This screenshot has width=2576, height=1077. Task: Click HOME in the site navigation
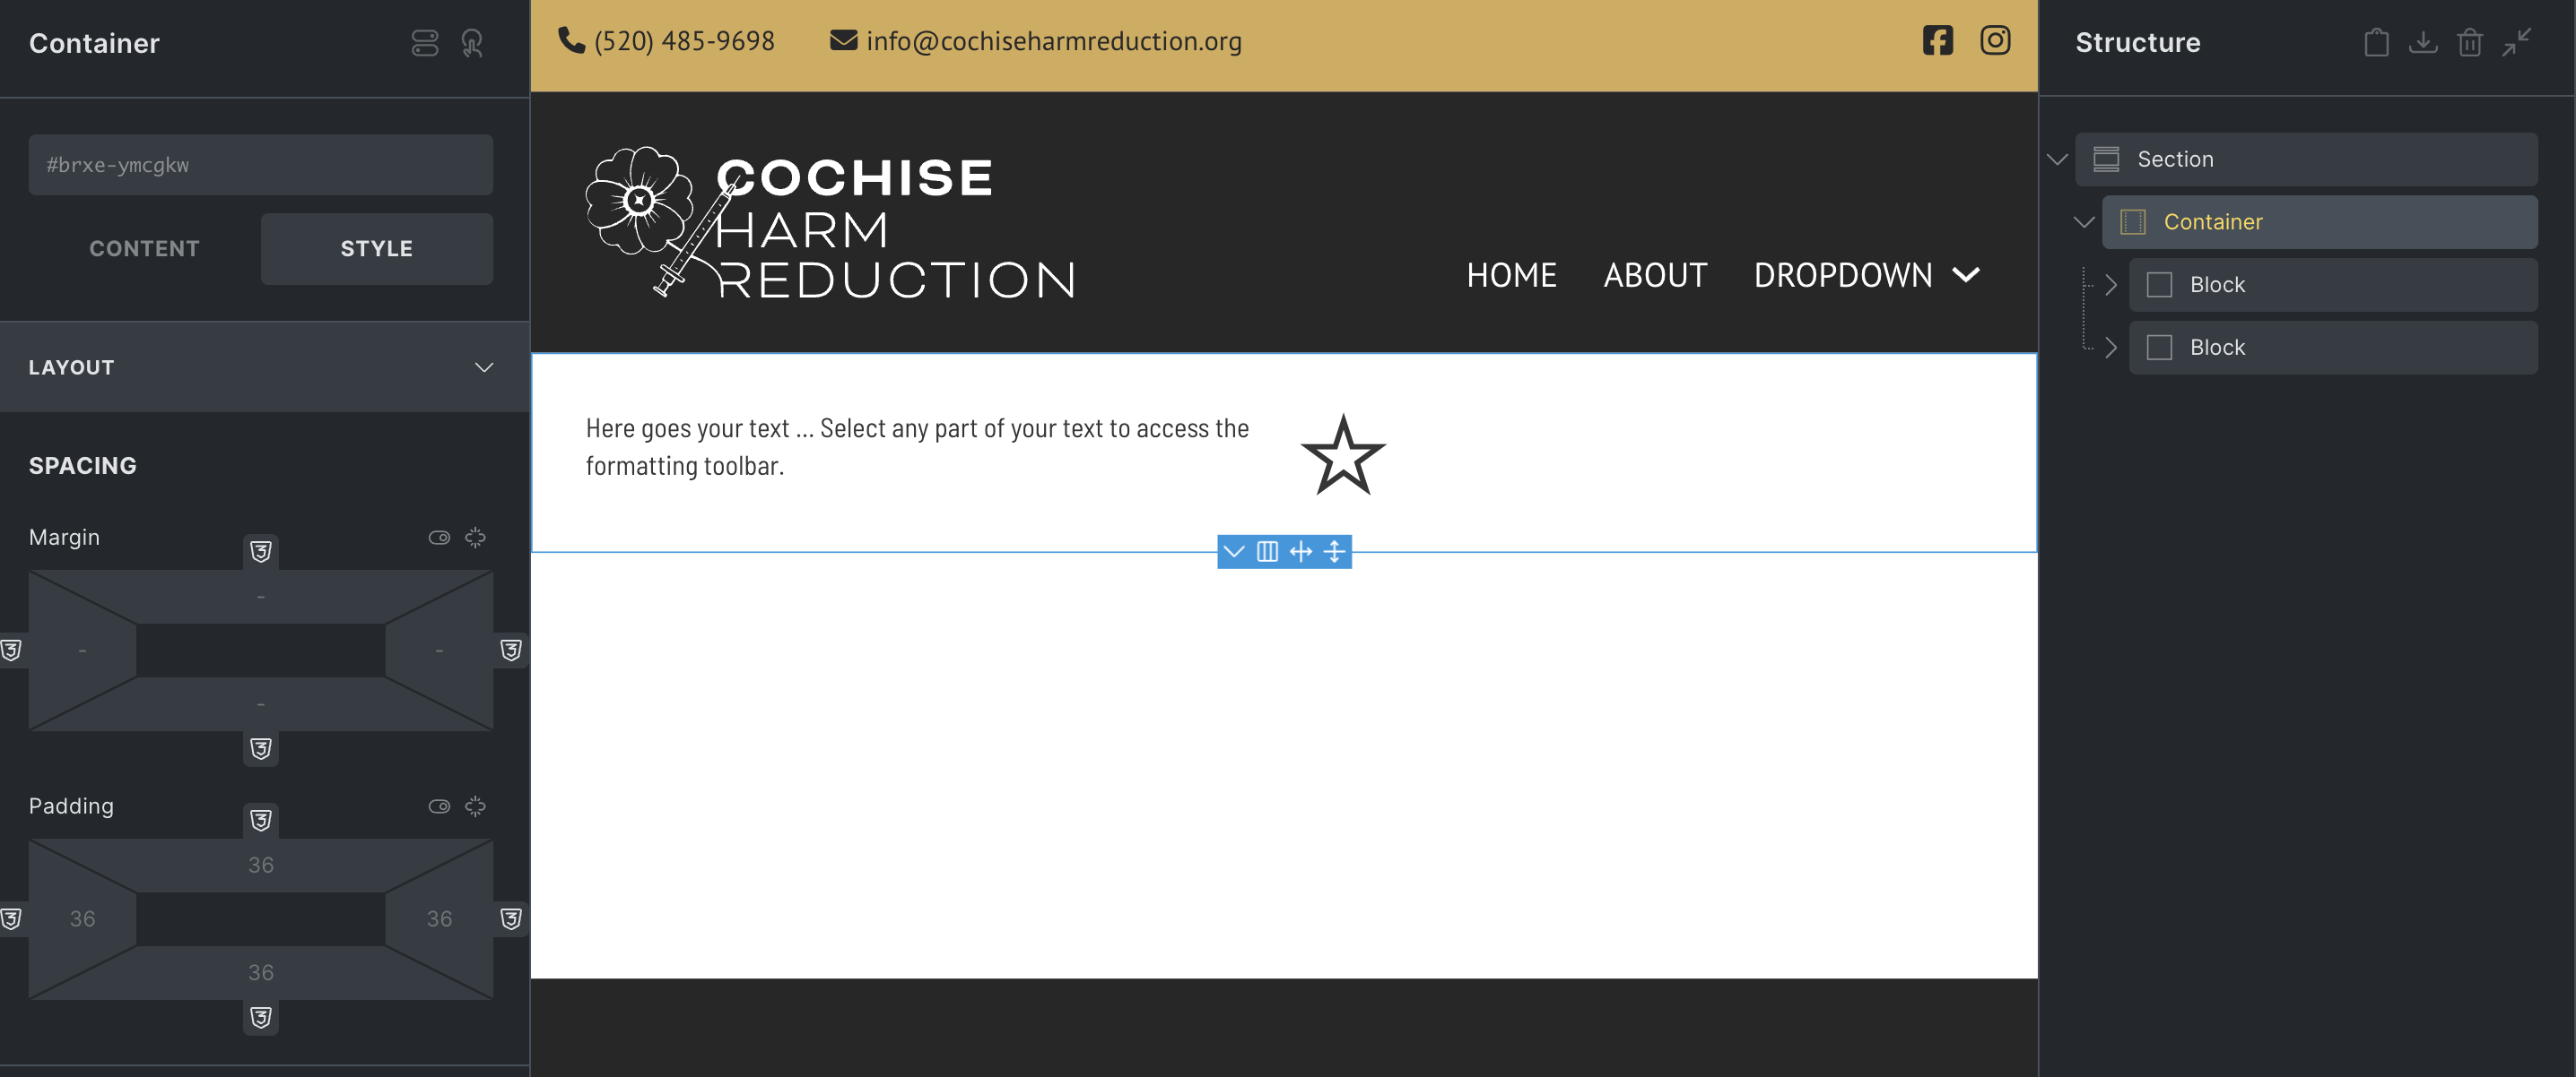tap(1511, 275)
